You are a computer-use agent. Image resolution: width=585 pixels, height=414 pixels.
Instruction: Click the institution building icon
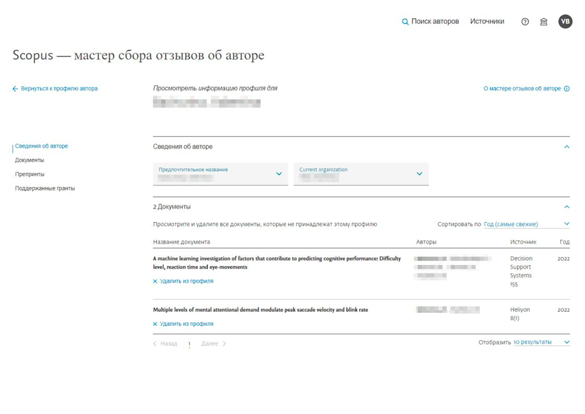point(544,22)
